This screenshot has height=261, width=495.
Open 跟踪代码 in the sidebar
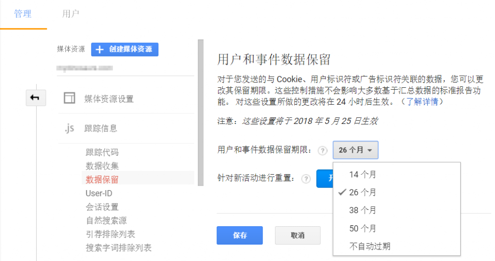click(x=102, y=152)
